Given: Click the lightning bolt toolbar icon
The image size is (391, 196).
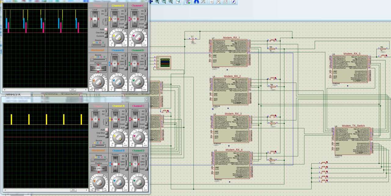Looking at the screenshot, I should pos(234,2).
